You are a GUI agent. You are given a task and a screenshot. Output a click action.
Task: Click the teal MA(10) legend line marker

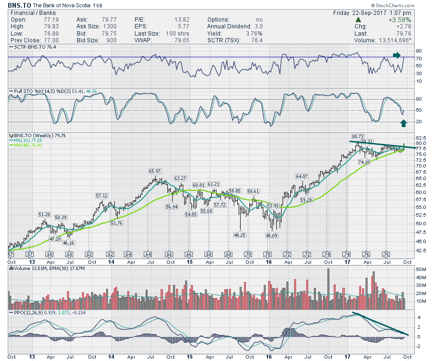pyautogui.click(x=11, y=141)
